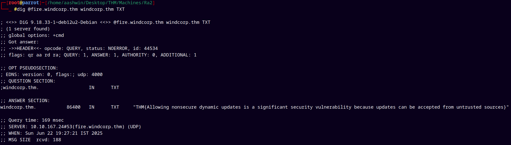Screen dimensions: 511x145
Task: Click the 'QUESTION SECTION:' heading
Action: [28, 81]
